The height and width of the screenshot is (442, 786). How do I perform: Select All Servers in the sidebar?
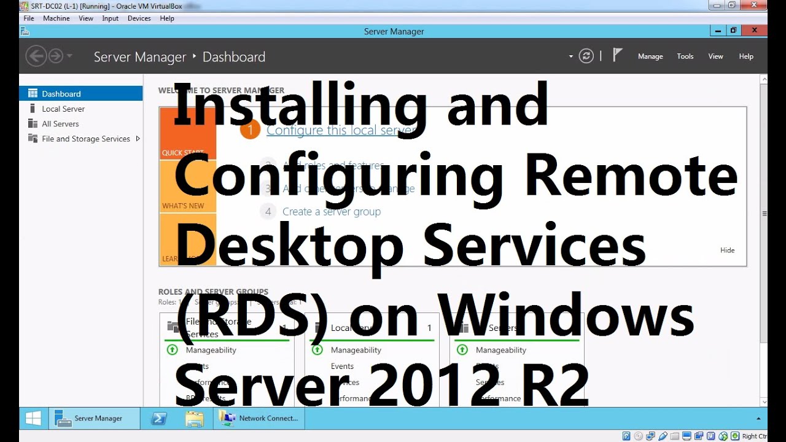[81, 123]
